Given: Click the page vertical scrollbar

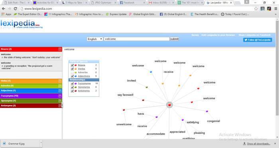Looking at the screenshot, I should pos(277,68).
